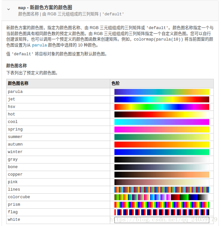221x226 pixels.
Task: Click the summer color scale bar
Action: click(161, 137)
